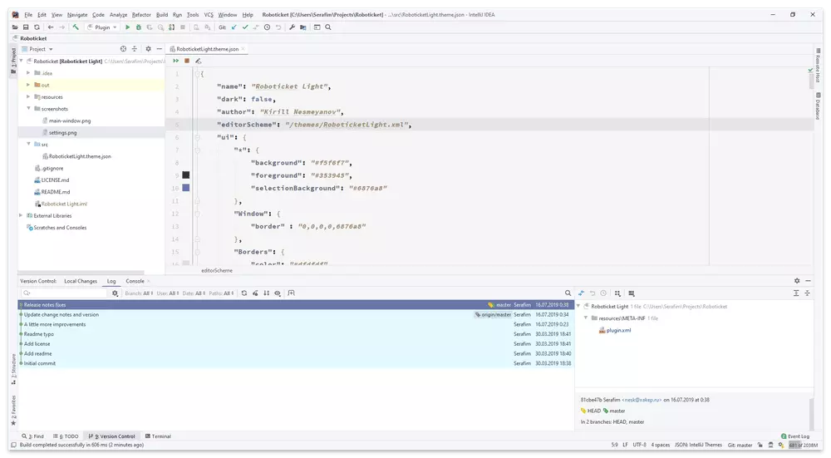Collapse the src folder
The height and width of the screenshot is (458, 831).
(x=28, y=144)
